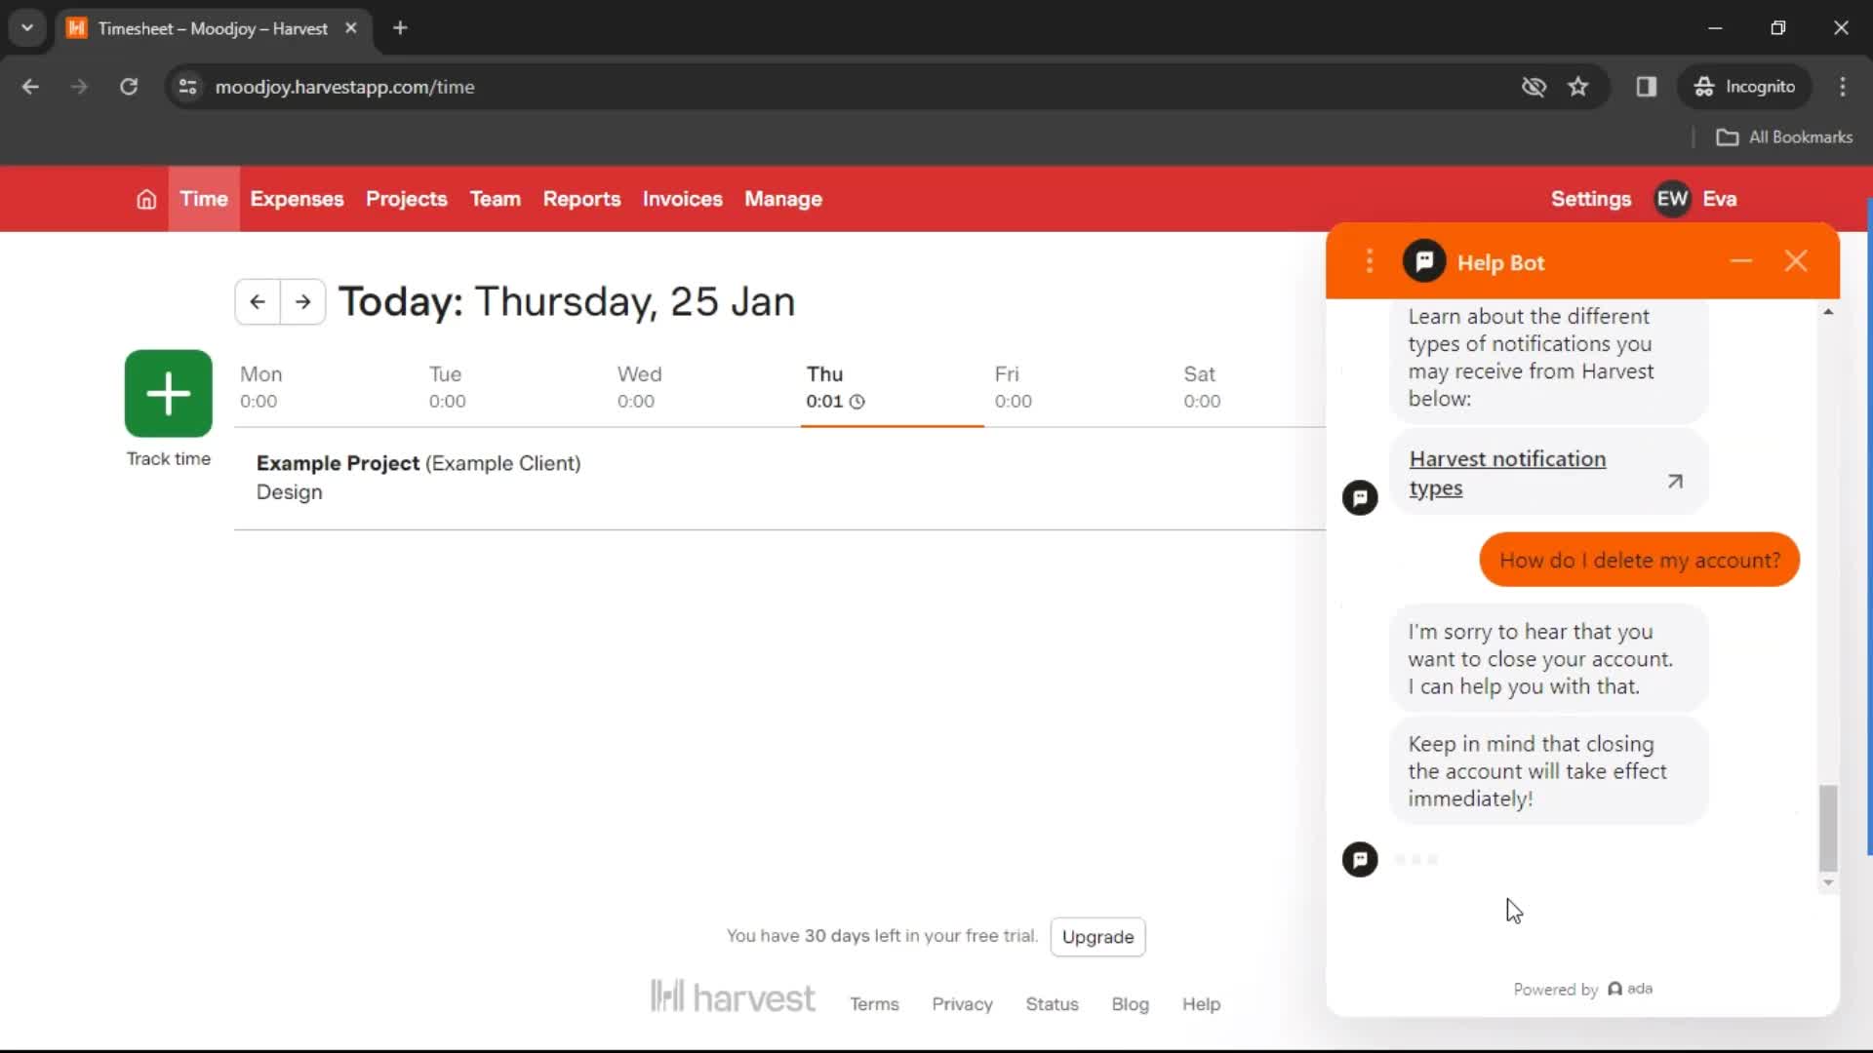Image resolution: width=1873 pixels, height=1053 pixels.
Task: Click the EW user avatar
Action: point(1672,199)
